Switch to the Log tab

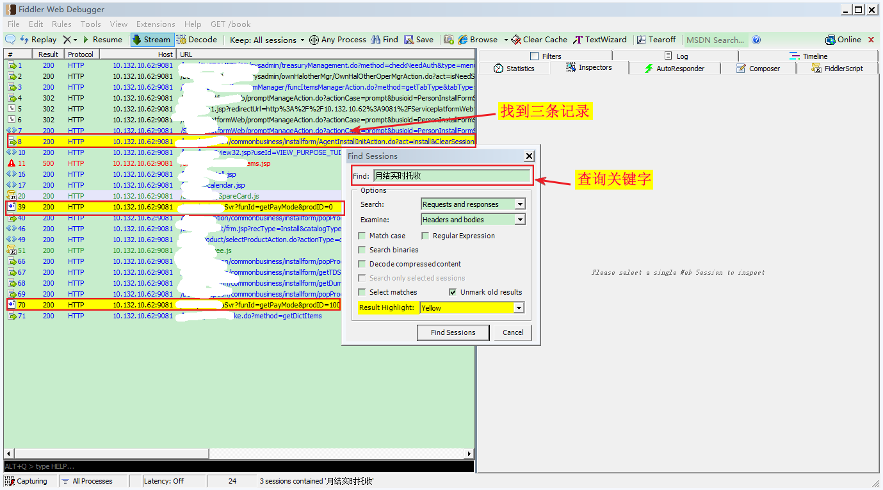(x=676, y=56)
